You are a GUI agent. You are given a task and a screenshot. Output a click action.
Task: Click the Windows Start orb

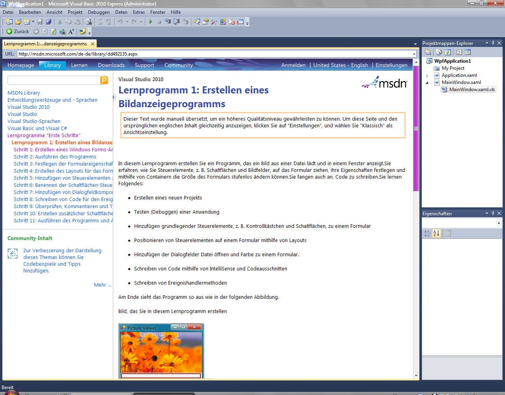point(11,392)
